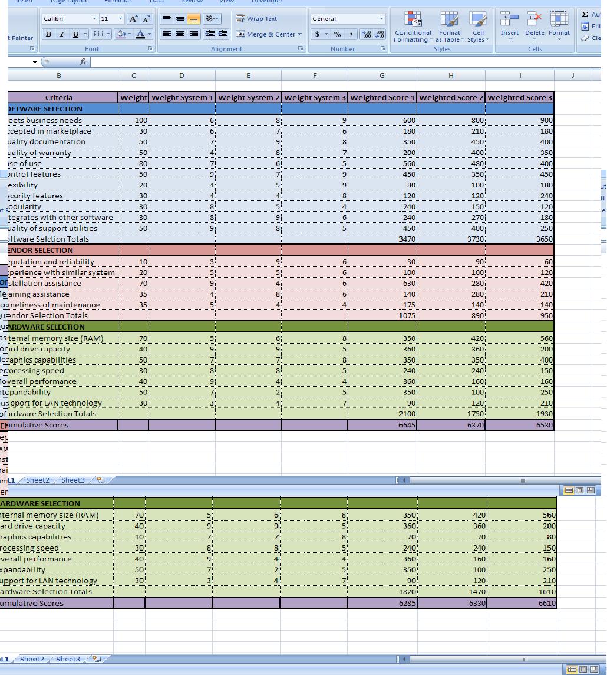This screenshot has width=607, height=675.
Task: Open the font size 11 dropdown
Action: click(120, 18)
